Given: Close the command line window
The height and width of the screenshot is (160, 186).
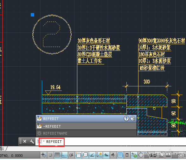Looking at the screenshot, I should (x=25, y=141).
